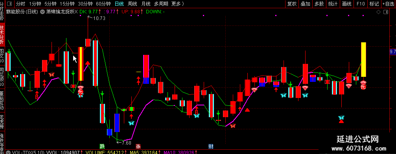Toggle the right side panel icon
396x154 pixels.
point(386,12)
